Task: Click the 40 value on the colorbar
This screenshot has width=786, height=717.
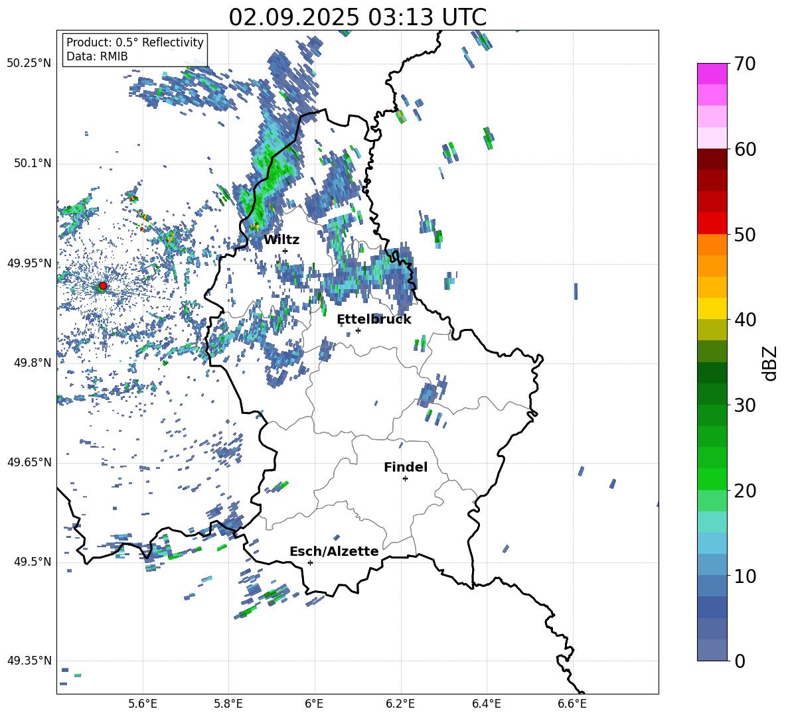Action: [744, 320]
